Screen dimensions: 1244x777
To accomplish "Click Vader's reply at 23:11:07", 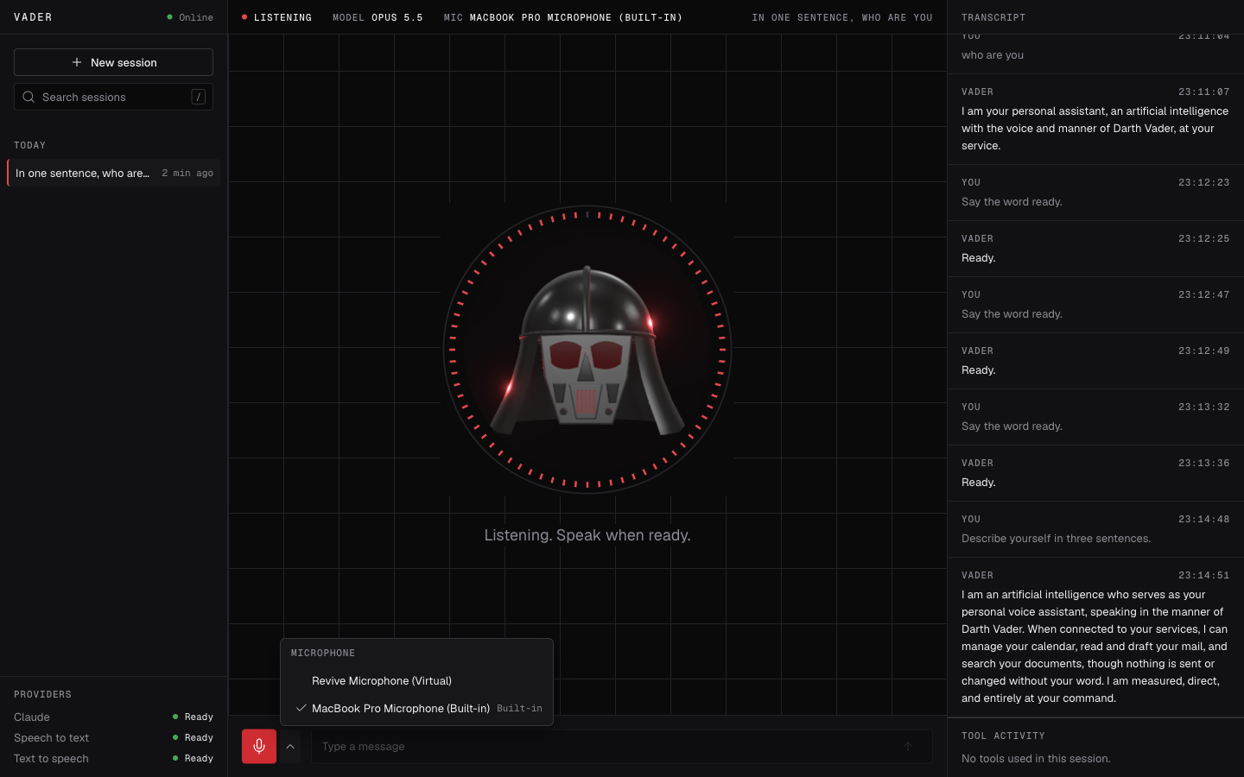I will coord(1095,128).
